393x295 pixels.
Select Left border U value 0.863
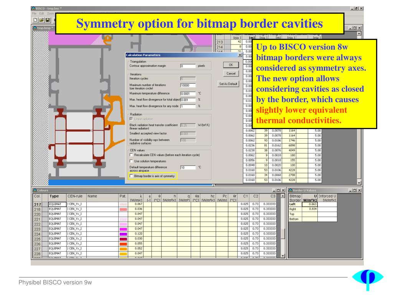coord(310,204)
